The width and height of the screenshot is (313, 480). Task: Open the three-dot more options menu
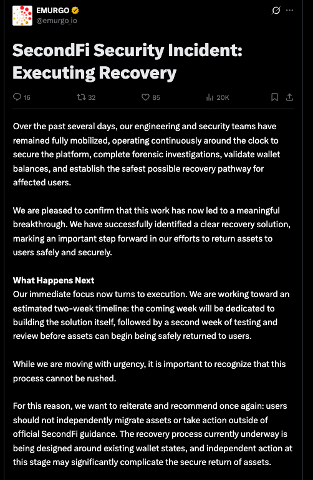pos(289,11)
